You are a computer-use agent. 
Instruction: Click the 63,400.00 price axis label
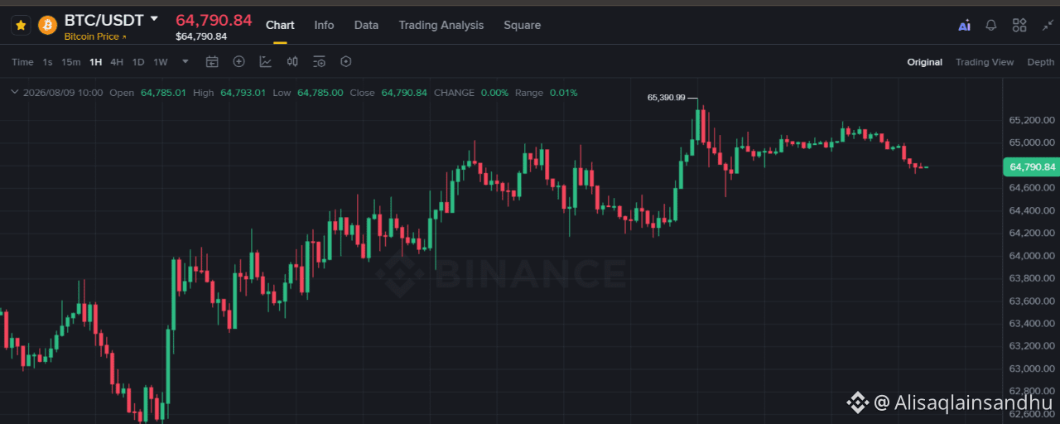(1032, 323)
